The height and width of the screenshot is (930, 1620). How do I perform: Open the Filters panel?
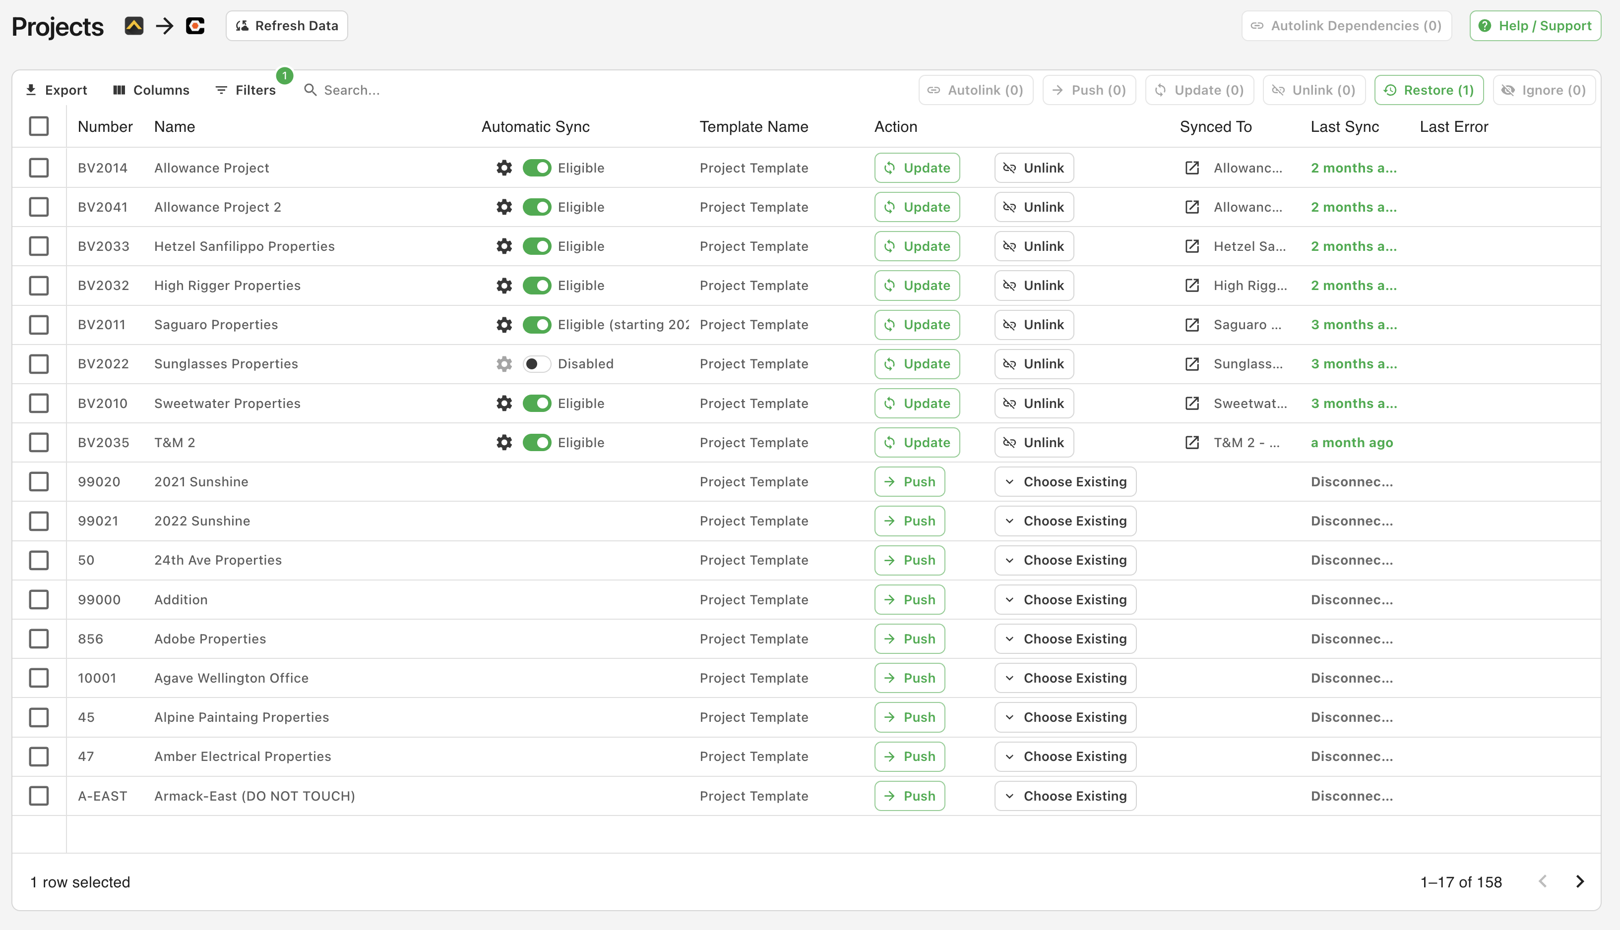pos(246,90)
